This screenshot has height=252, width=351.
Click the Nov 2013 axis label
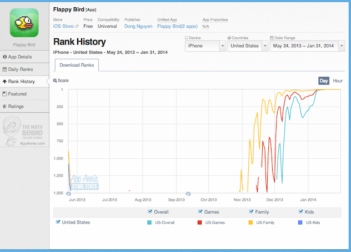point(242,200)
